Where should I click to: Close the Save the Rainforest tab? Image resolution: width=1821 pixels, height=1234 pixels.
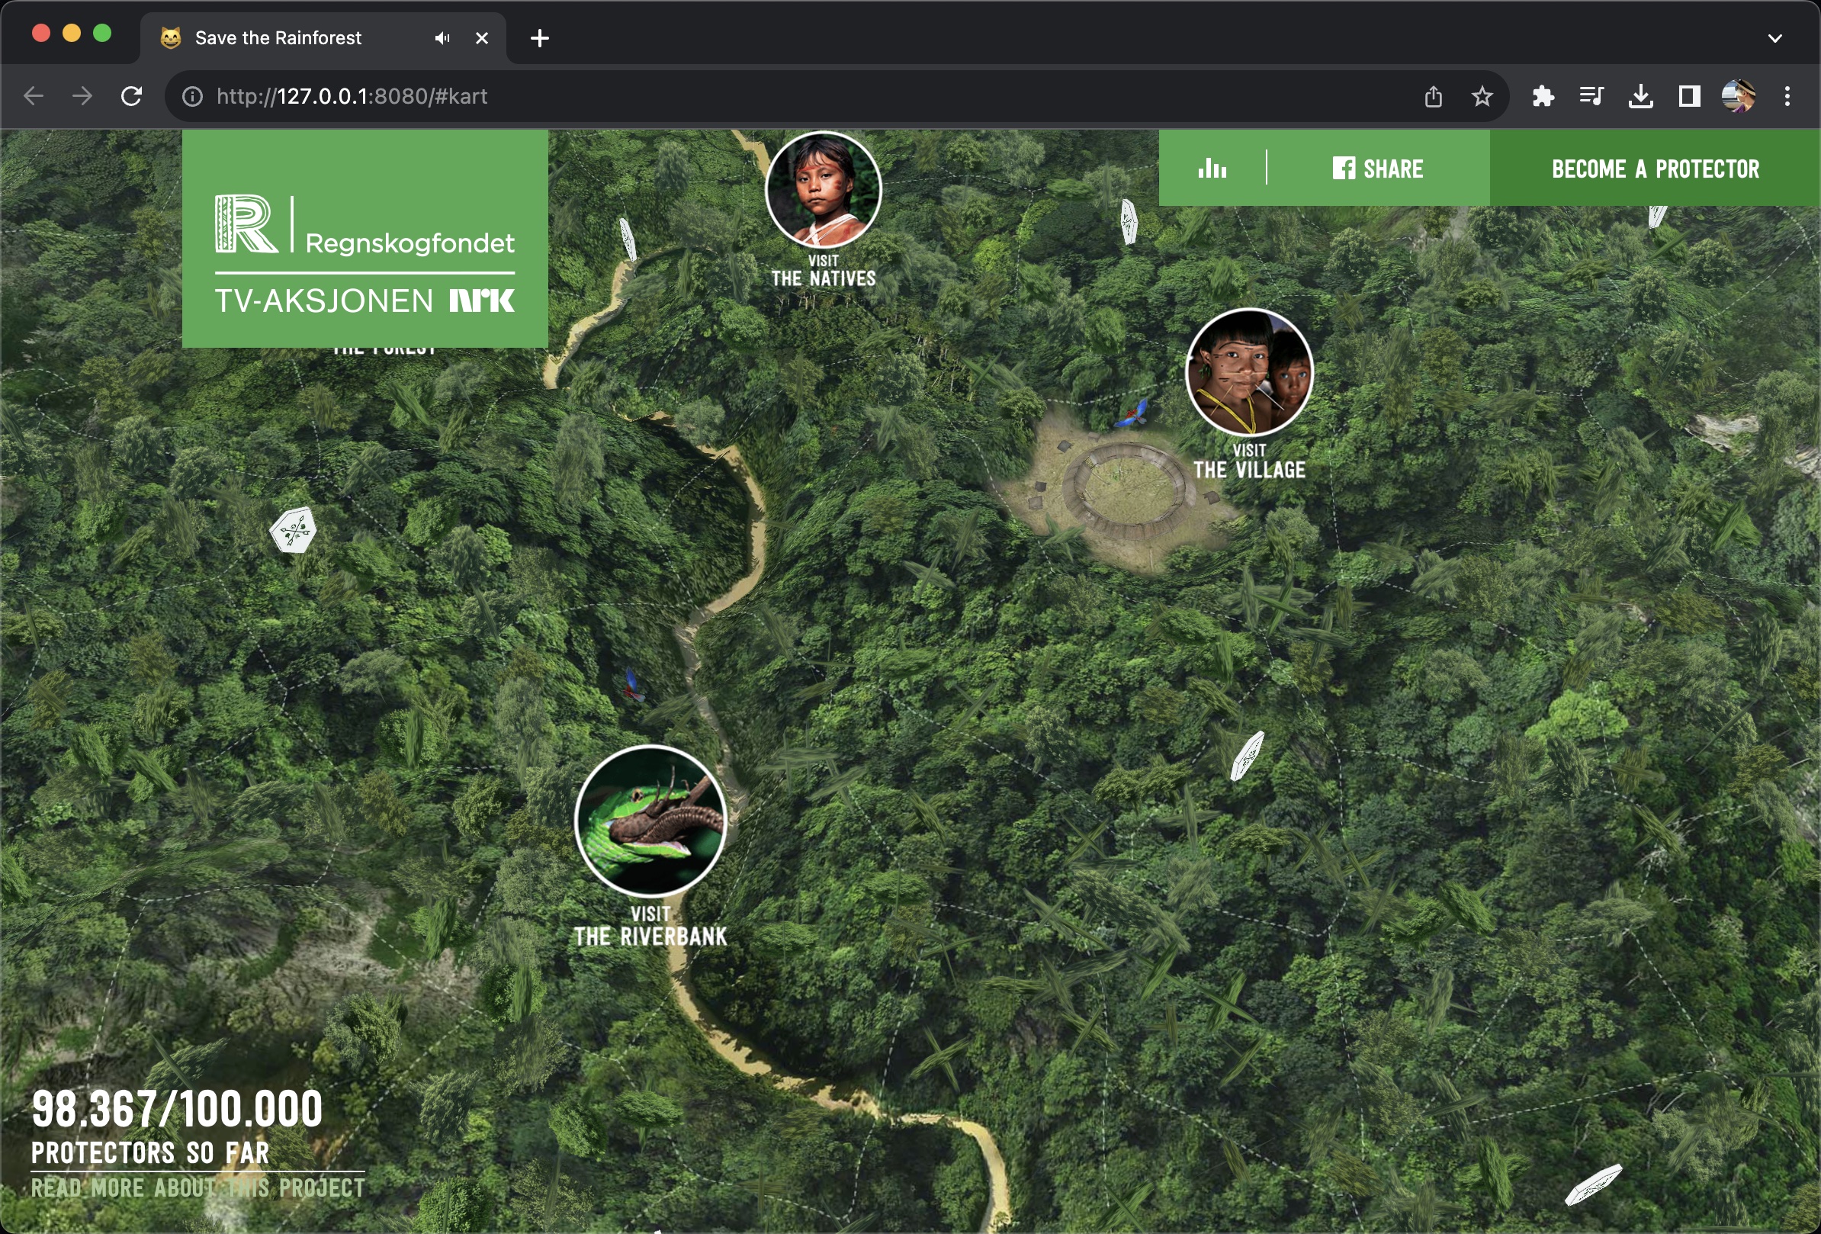click(x=482, y=37)
